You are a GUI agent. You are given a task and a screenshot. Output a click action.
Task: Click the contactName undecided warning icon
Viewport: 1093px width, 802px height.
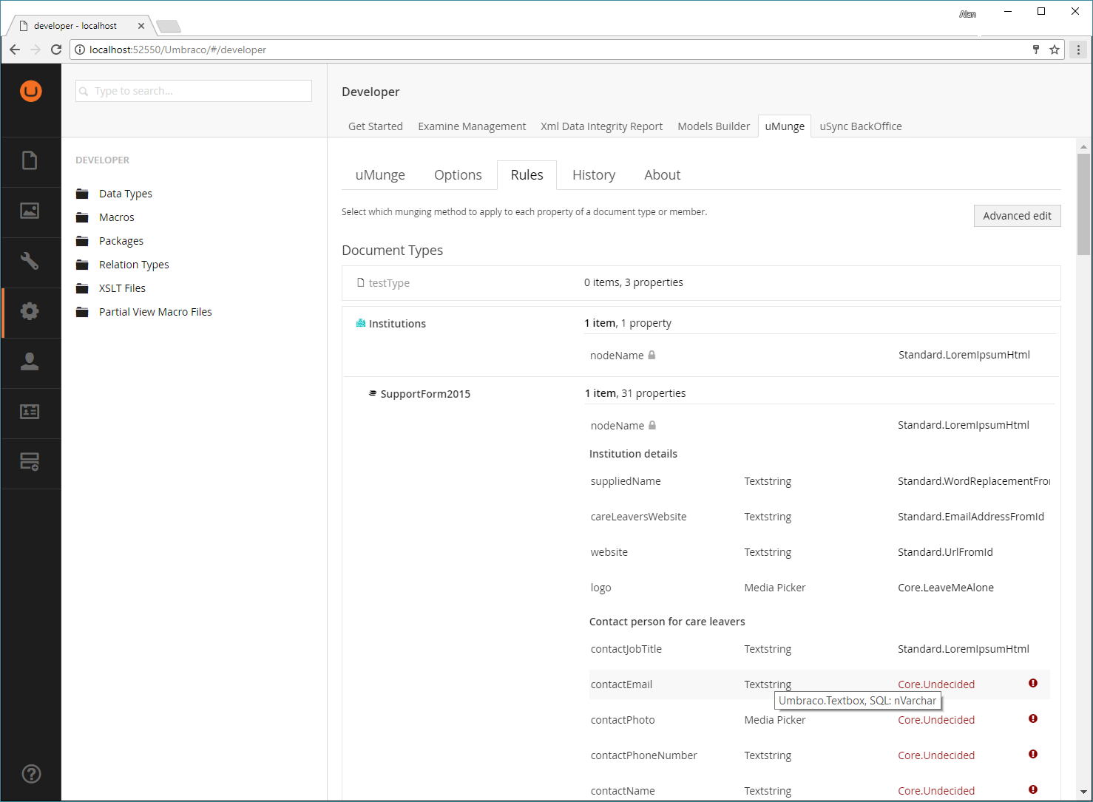[1033, 789]
